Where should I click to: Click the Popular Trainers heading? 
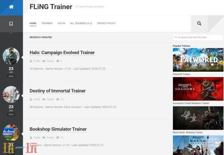click(181, 46)
